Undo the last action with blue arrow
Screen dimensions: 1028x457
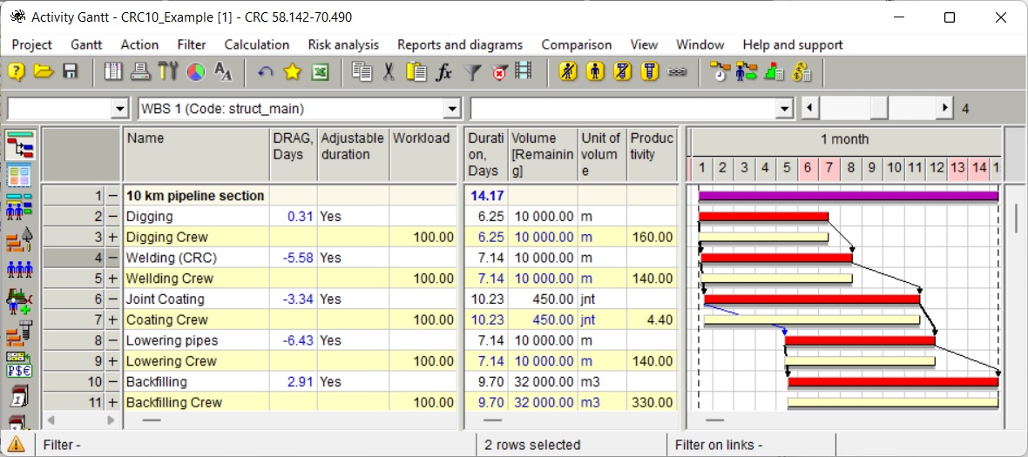tap(266, 72)
